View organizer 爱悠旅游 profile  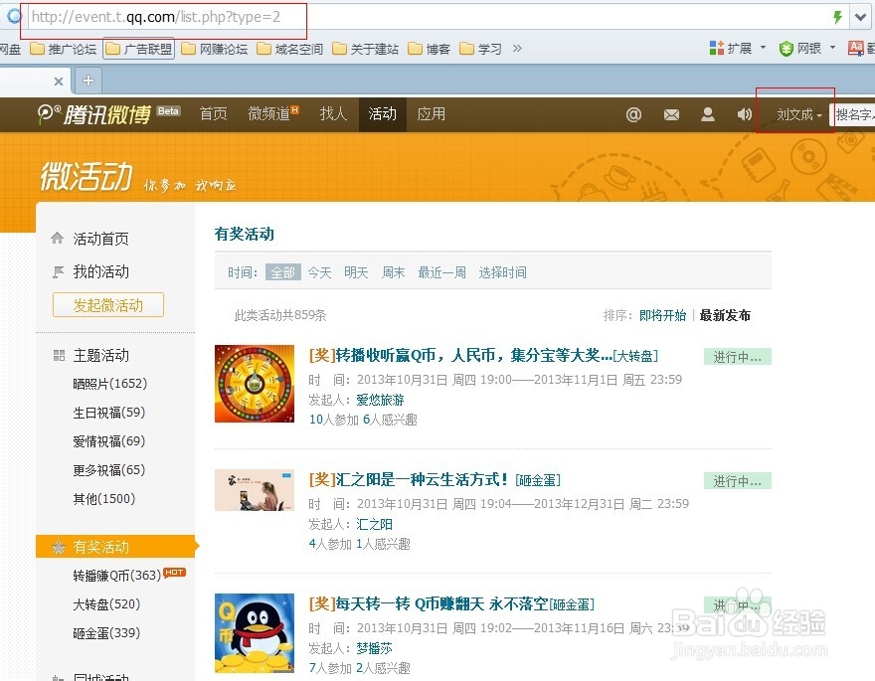(380, 400)
